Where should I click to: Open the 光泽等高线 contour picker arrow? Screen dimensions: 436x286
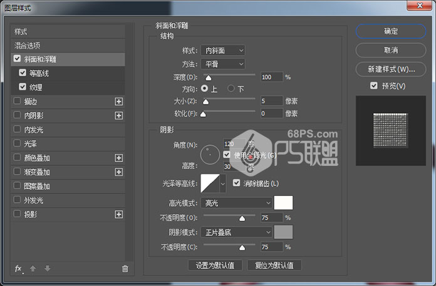(x=223, y=183)
